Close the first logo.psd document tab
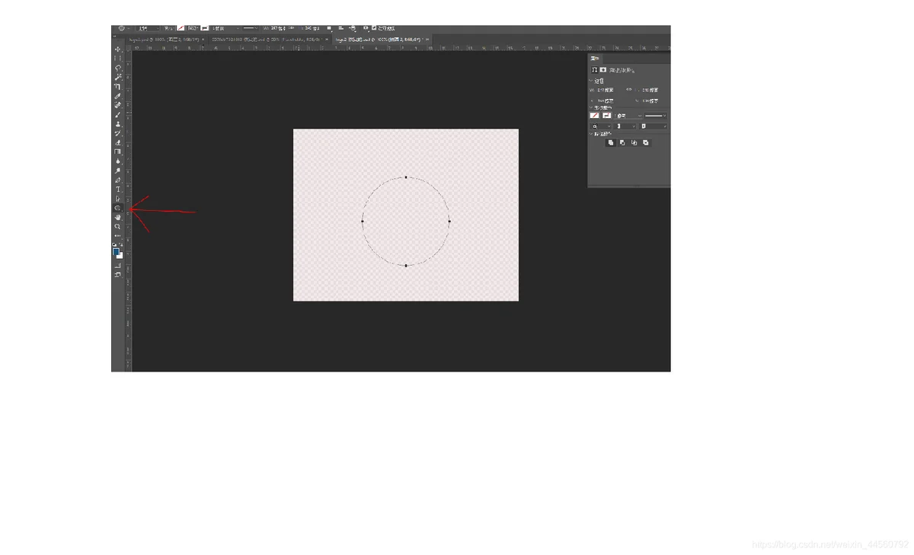914x555 pixels. tap(203, 39)
